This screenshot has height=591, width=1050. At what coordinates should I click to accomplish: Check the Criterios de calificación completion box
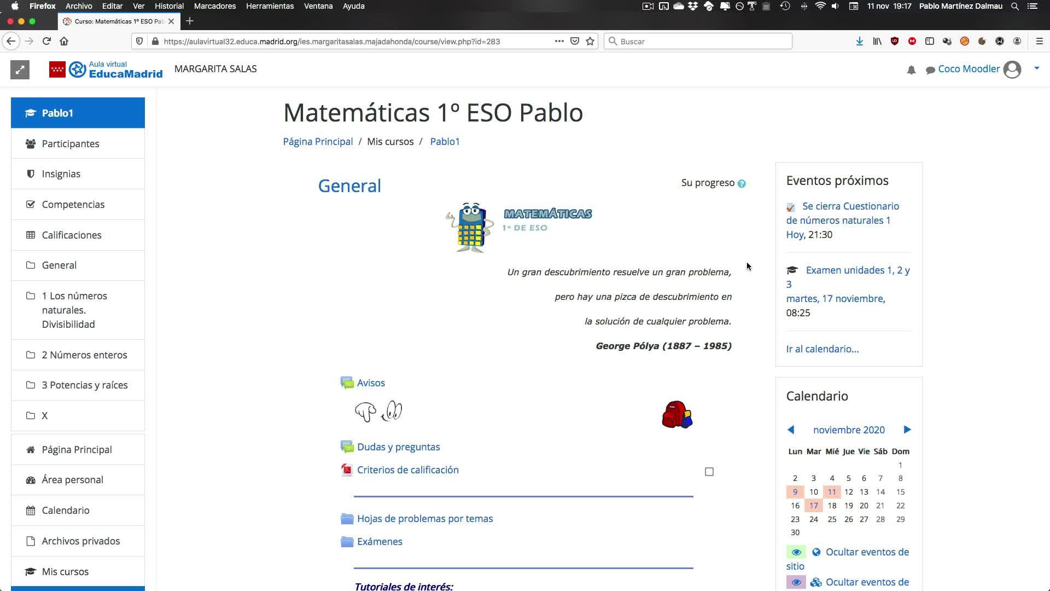point(709,472)
